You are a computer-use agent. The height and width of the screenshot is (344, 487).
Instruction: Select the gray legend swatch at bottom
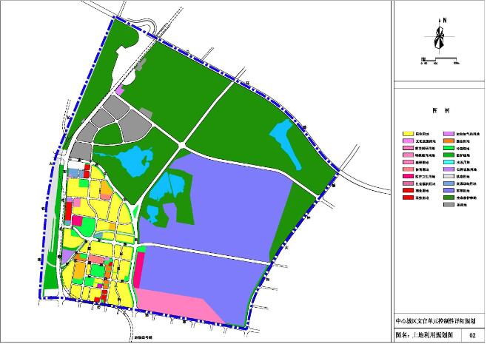click(449, 205)
